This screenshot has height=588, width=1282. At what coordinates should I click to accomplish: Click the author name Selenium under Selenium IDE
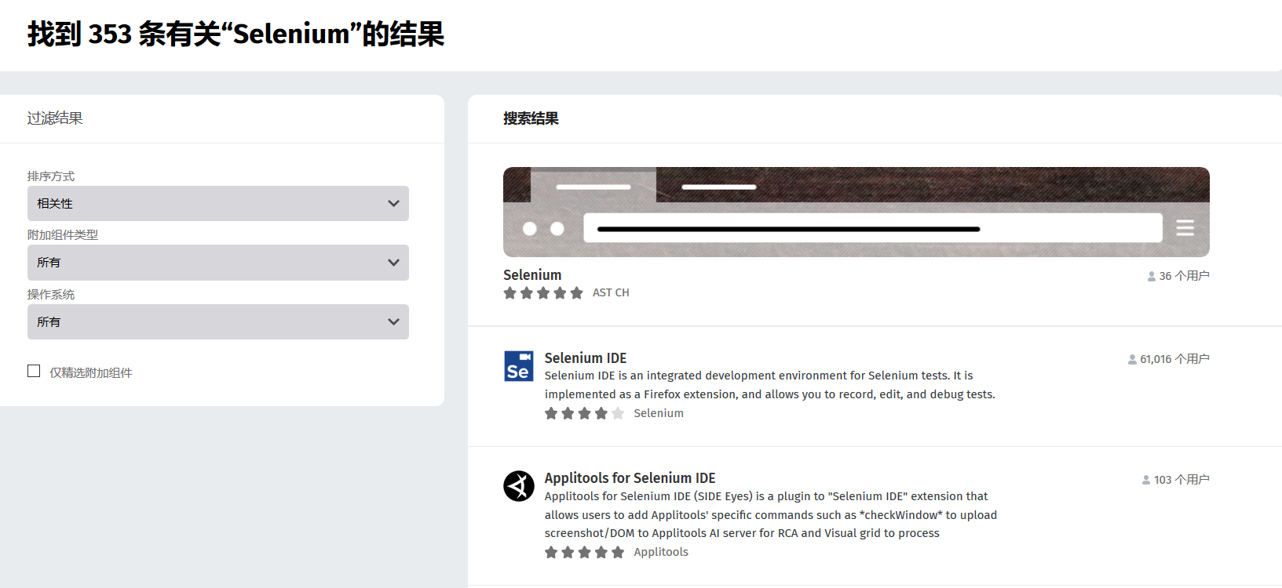(x=659, y=413)
